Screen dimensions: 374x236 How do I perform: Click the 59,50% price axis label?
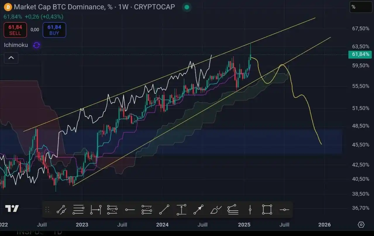pos(361,66)
